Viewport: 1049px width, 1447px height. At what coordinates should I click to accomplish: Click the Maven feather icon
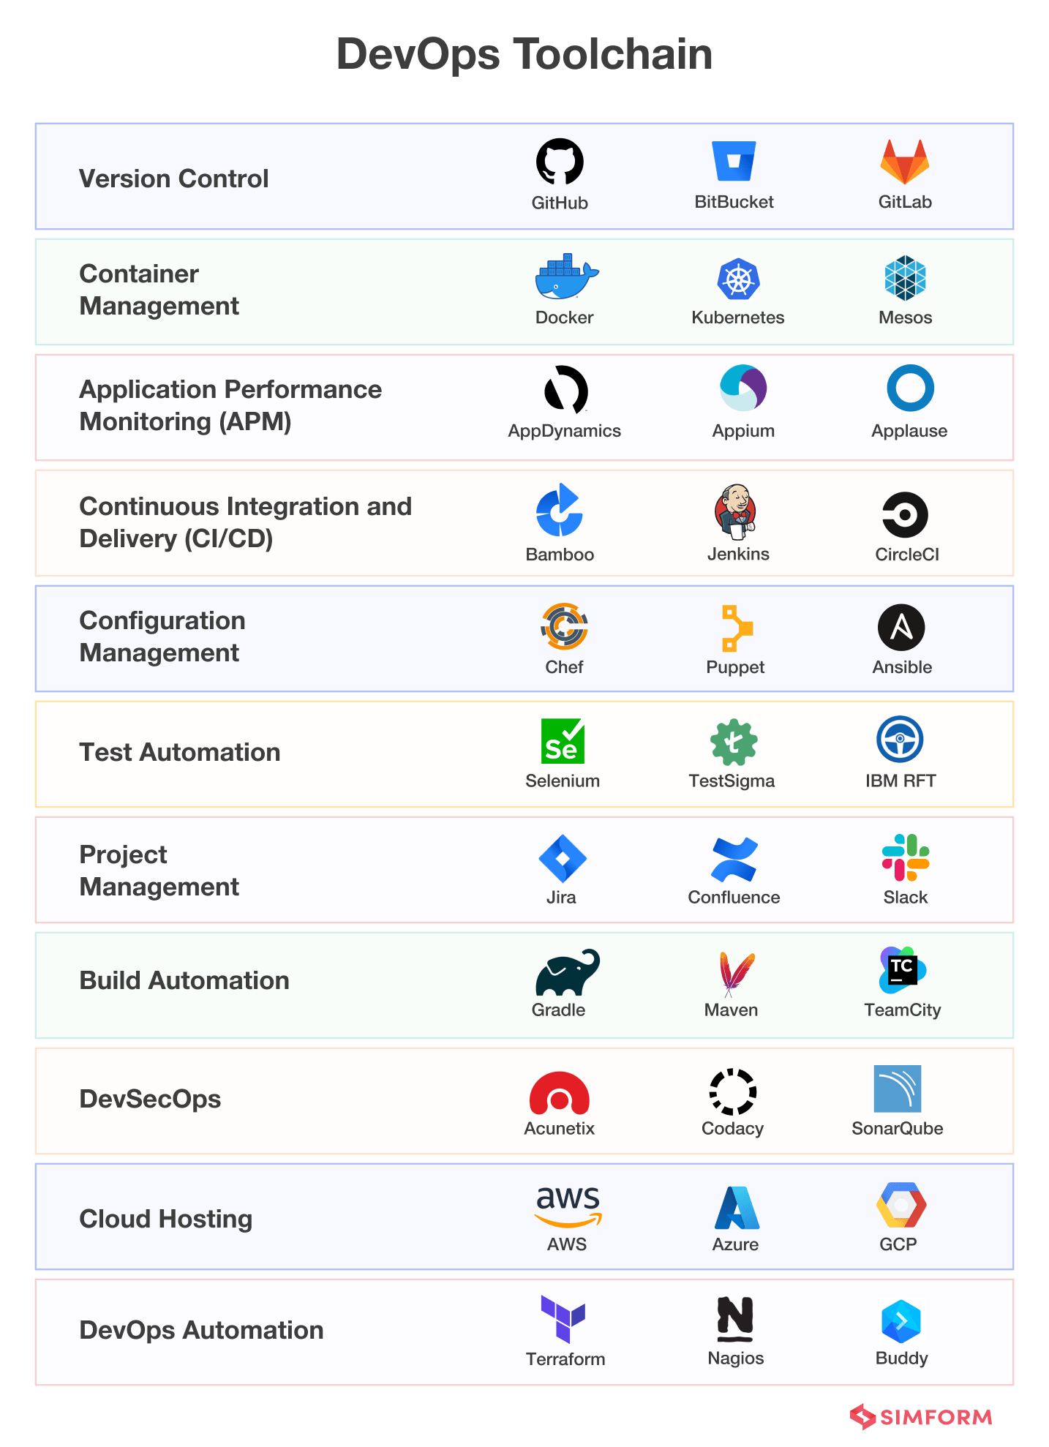coord(736,974)
